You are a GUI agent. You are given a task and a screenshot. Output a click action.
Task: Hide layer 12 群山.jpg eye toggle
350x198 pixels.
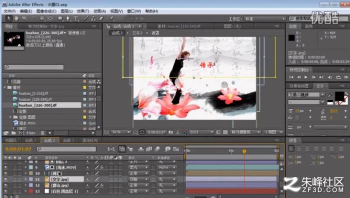coord(6,185)
